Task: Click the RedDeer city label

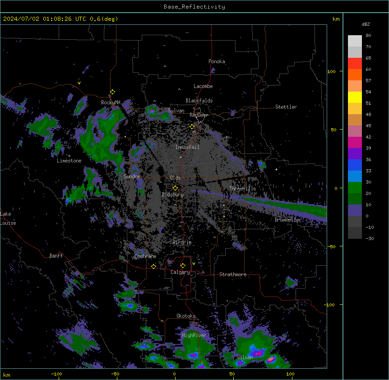Action: [199, 115]
